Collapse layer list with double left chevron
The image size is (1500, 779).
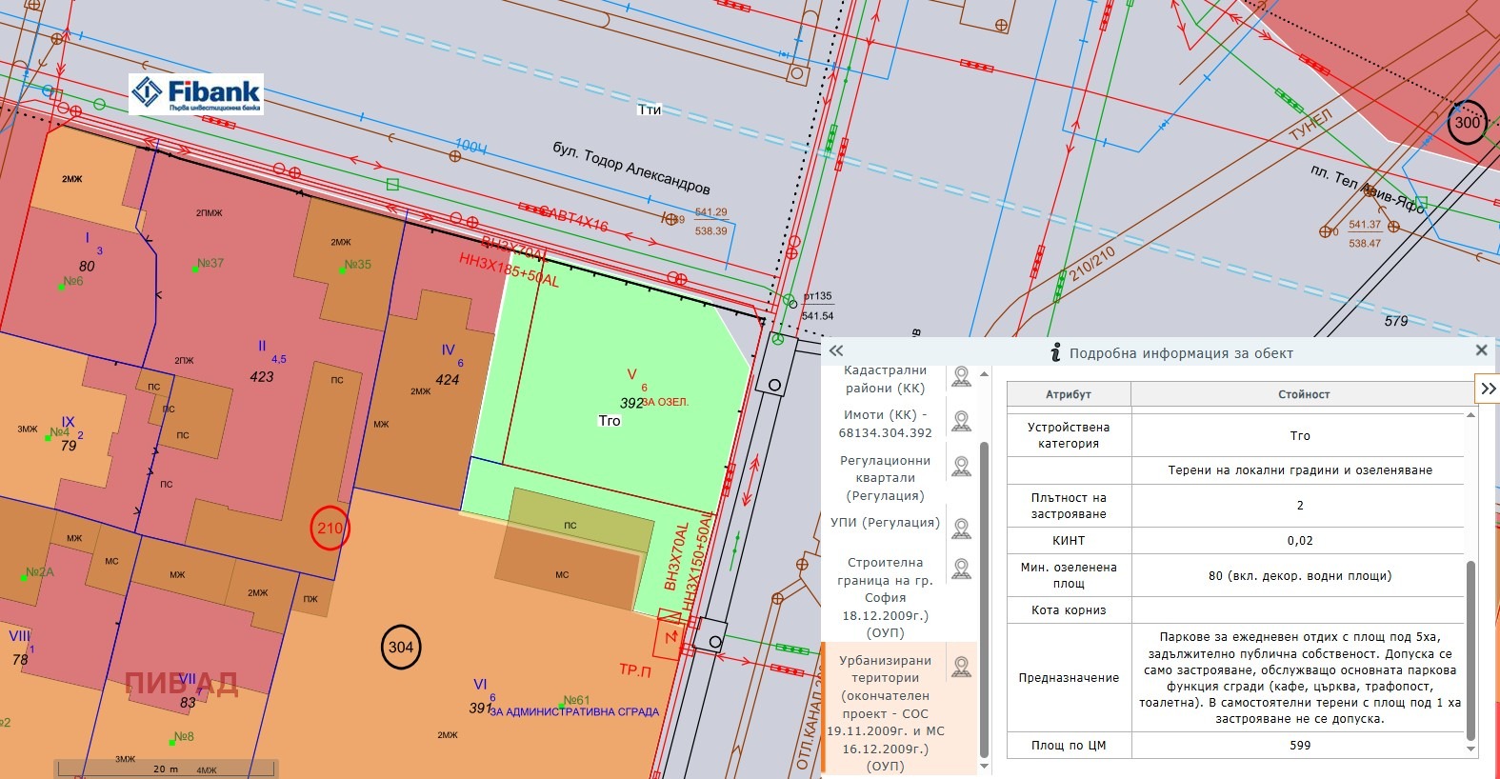pos(836,351)
